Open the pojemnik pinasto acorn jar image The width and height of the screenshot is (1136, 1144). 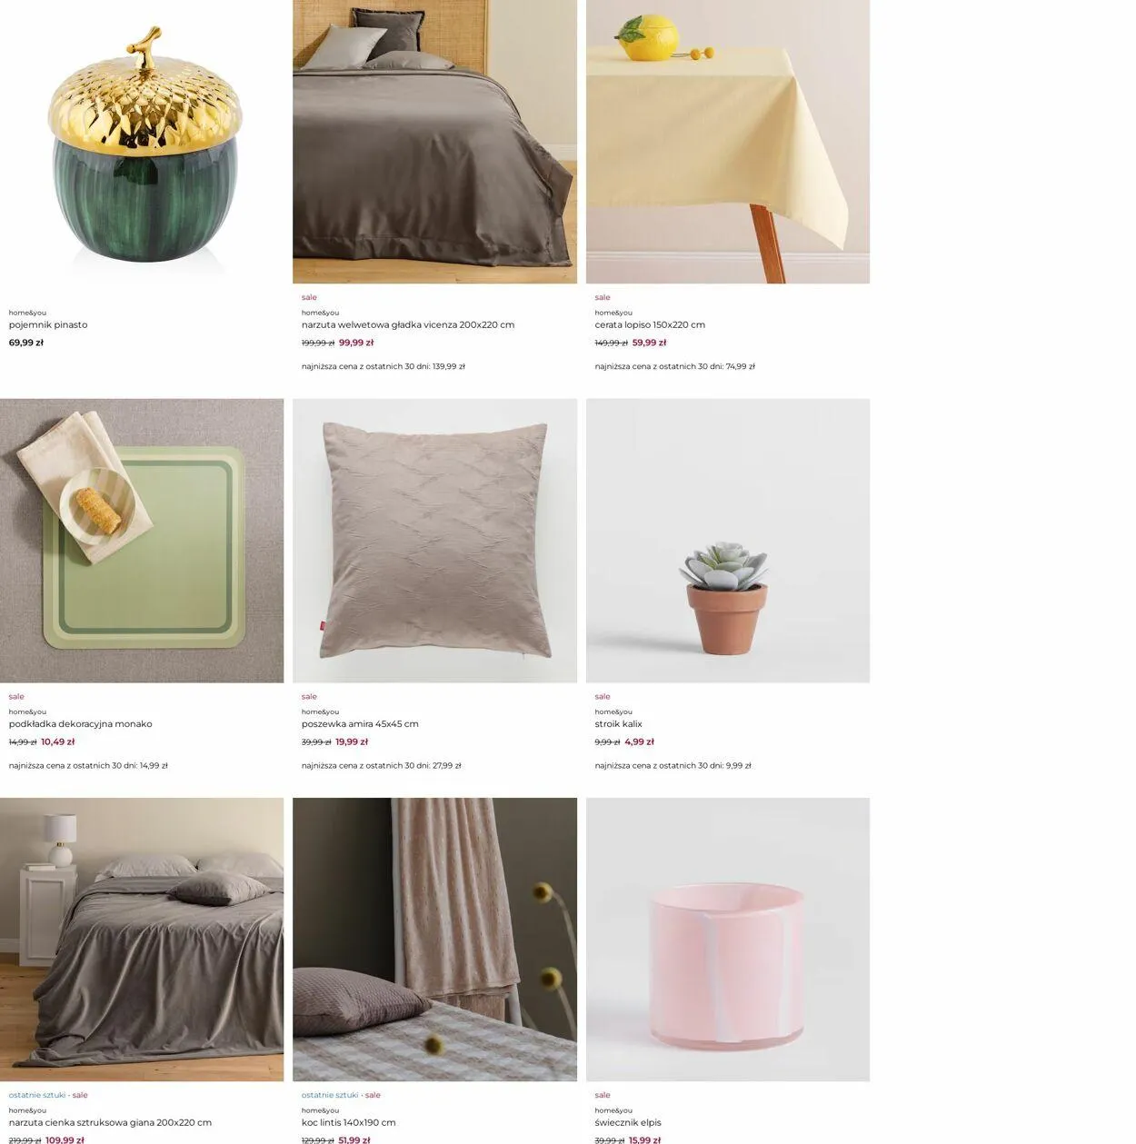click(x=142, y=142)
